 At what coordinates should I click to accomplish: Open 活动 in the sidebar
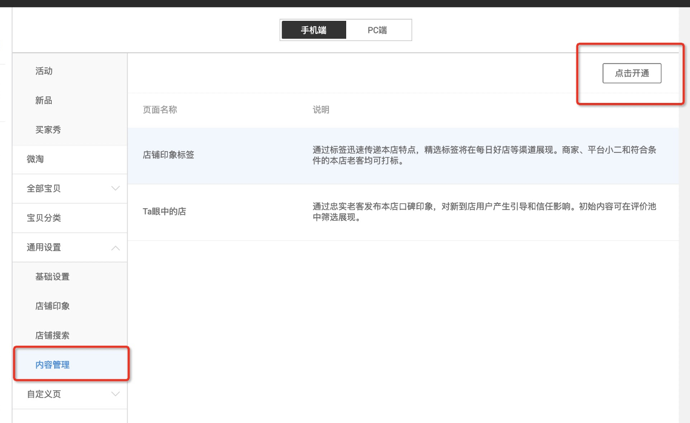[44, 71]
